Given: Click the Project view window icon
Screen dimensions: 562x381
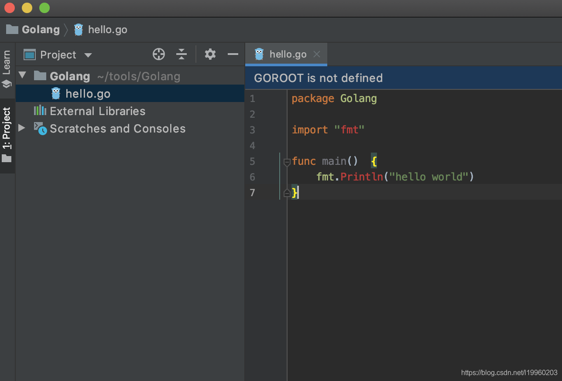Looking at the screenshot, I should click(30, 55).
